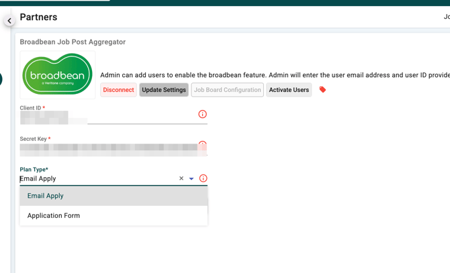
Task: Click the Secret Key info icon
Action: point(202,145)
